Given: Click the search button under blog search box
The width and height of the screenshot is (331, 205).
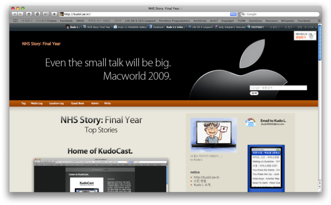Looking at the screenshot, I should (x=254, y=93).
